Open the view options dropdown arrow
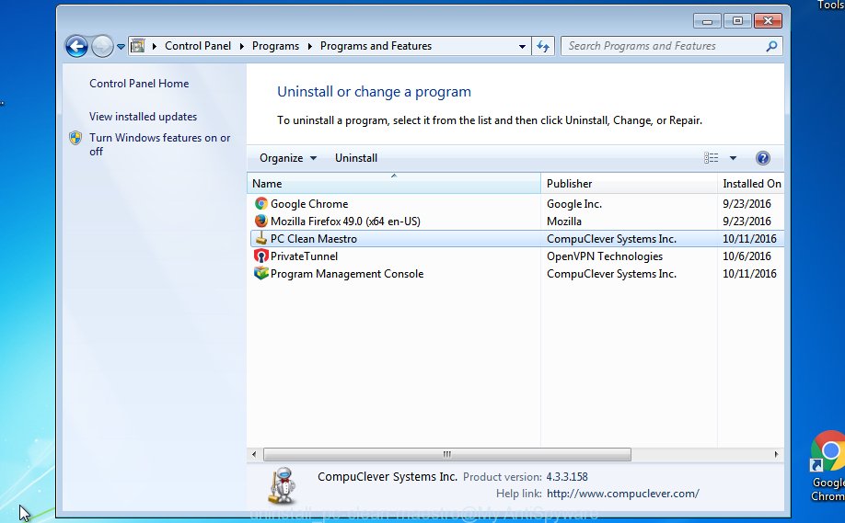845x523 pixels. 733,158
